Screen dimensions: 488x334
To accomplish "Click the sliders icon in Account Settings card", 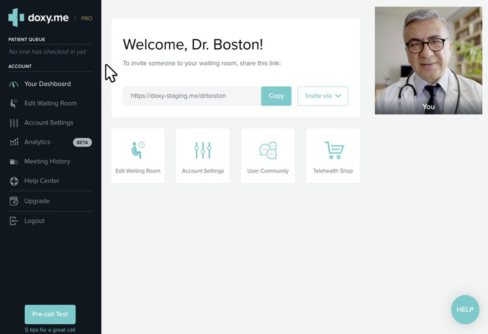I will click(203, 150).
